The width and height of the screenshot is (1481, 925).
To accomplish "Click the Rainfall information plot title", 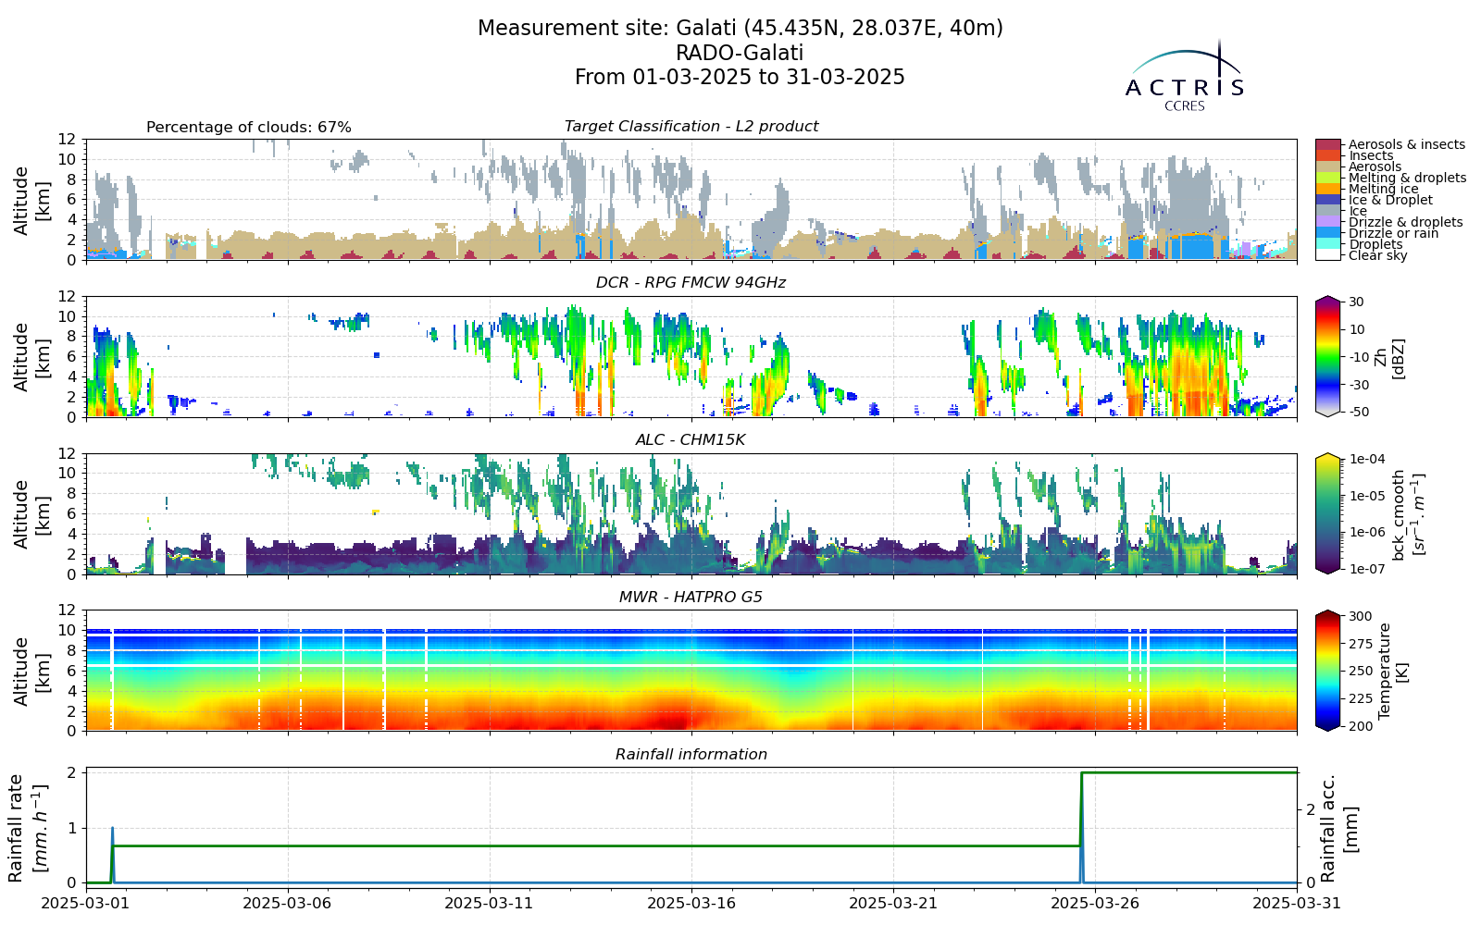I will point(691,755).
